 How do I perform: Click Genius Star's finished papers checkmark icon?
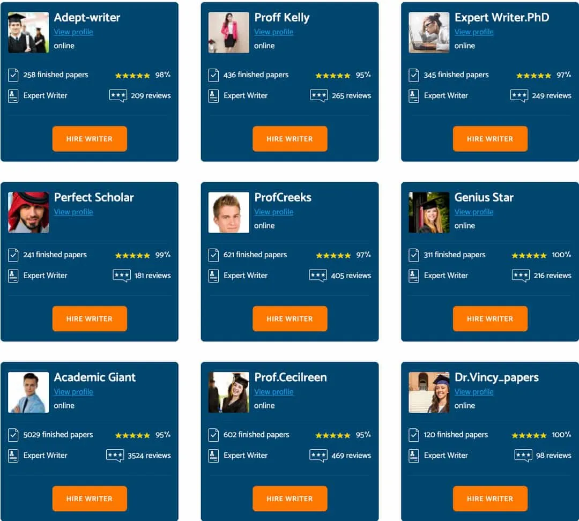click(x=414, y=255)
